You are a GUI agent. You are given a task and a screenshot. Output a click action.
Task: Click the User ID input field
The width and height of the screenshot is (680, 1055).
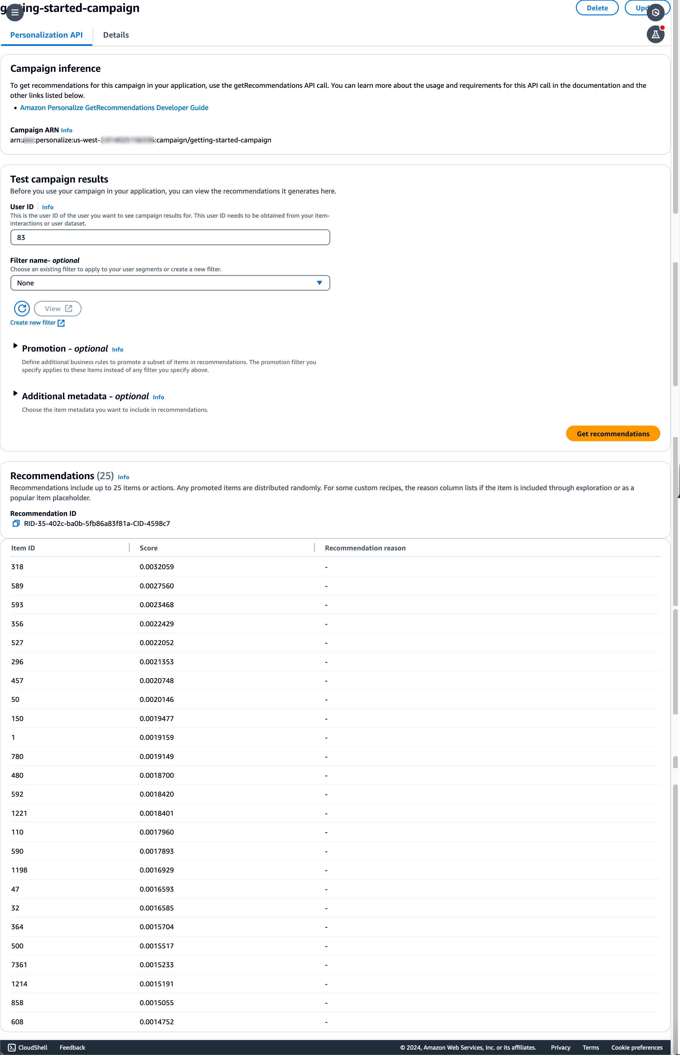tap(169, 236)
